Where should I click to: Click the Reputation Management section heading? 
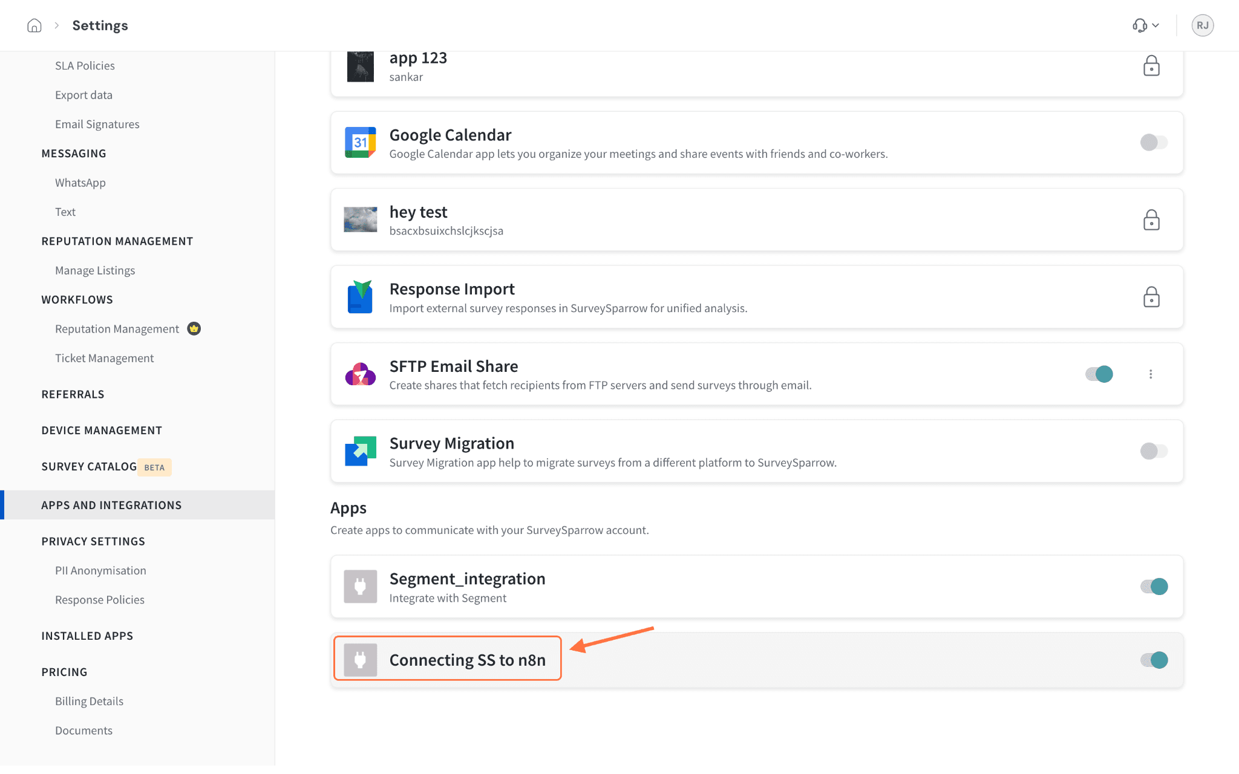tap(117, 241)
